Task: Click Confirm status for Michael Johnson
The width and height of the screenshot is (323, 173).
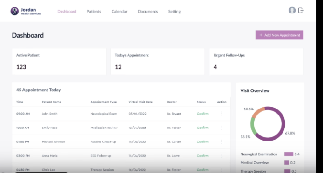Action: pyautogui.click(x=202, y=142)
